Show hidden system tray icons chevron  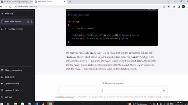click(x=151, y=104)
